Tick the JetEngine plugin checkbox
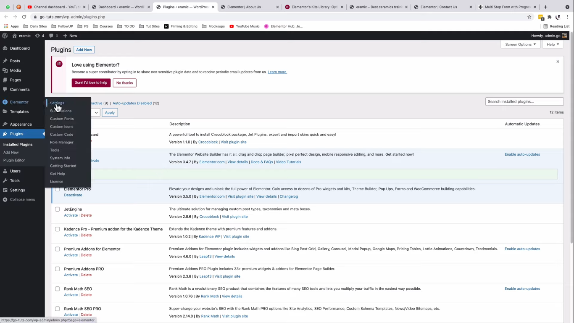This screenshot has height=323, width=574. click(x=58, y=209)
